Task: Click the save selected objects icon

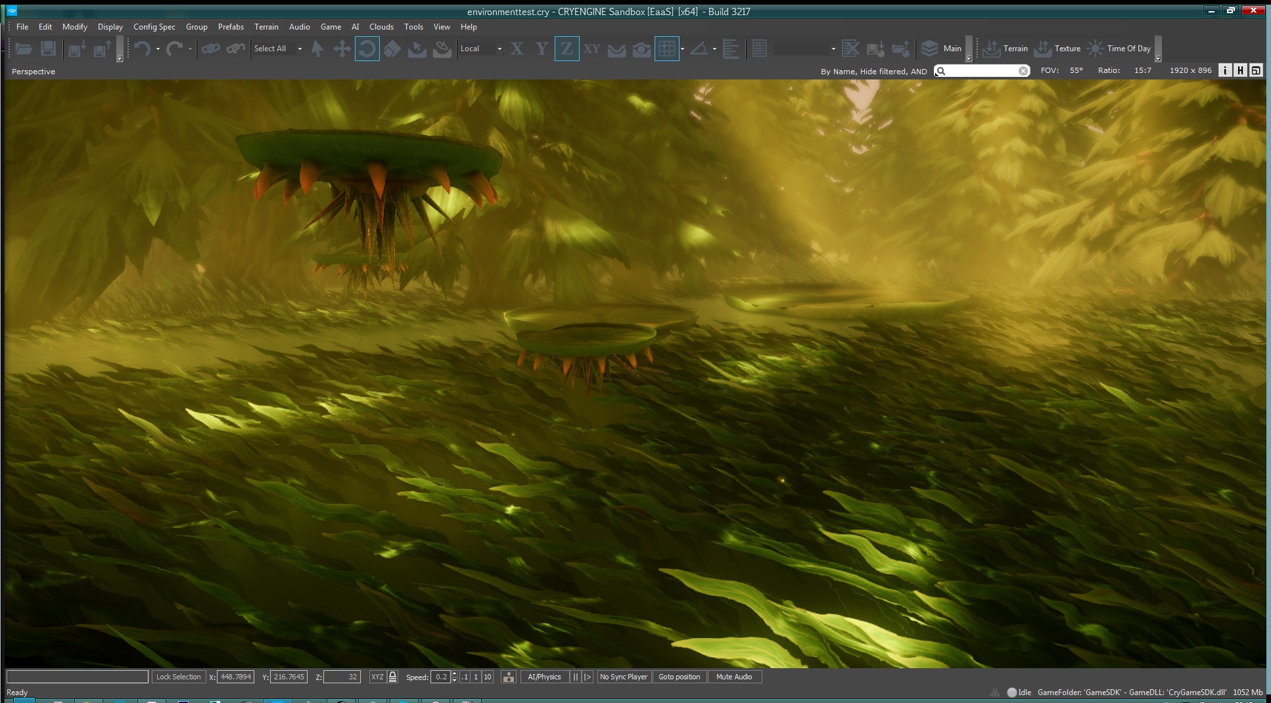Action: pyautogui.click(x=875, y=49)
